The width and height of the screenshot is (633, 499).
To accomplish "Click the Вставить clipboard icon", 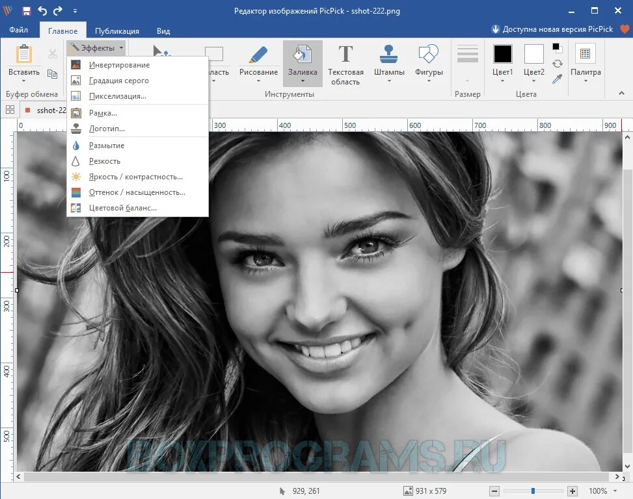I will pos(24,54).
